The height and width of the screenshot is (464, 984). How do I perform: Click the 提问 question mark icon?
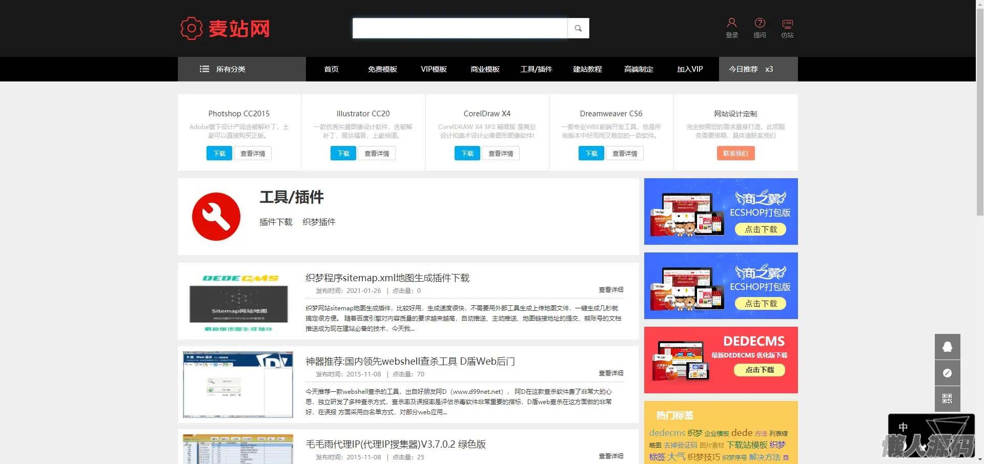[x=760, y=23]
